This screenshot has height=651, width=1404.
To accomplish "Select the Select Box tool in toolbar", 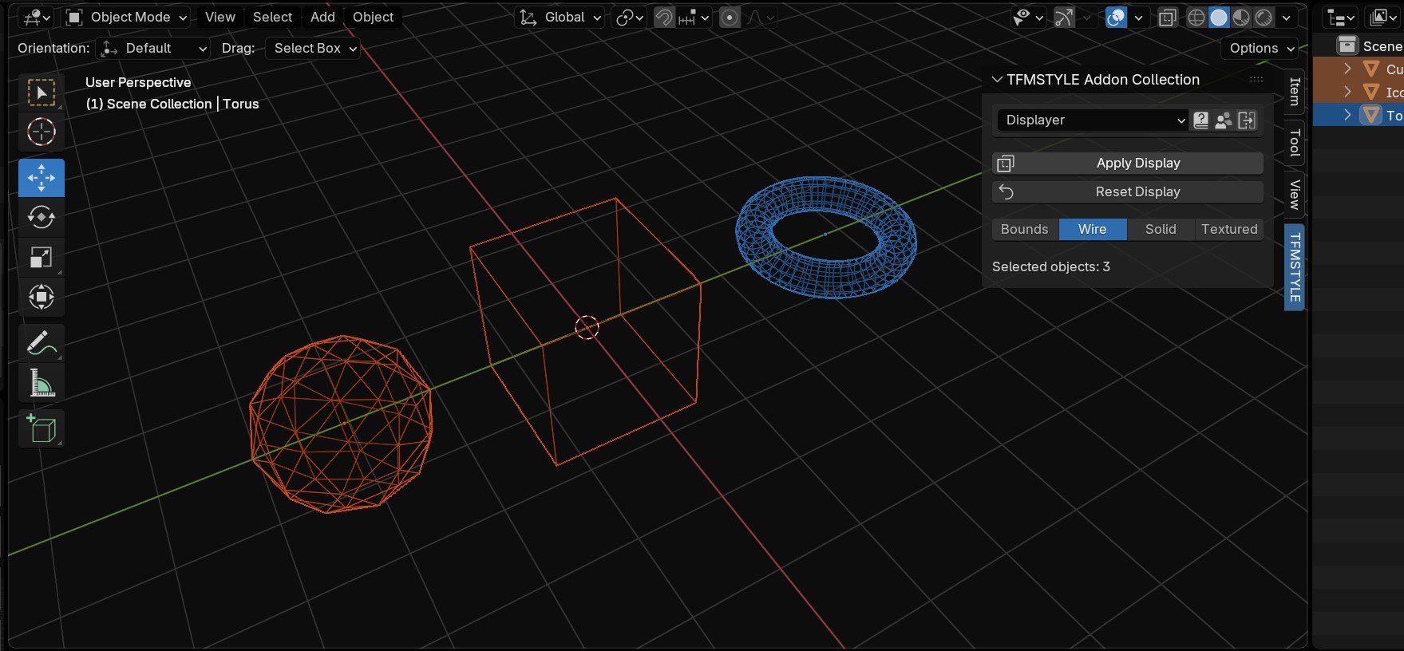I will point(42,93).
